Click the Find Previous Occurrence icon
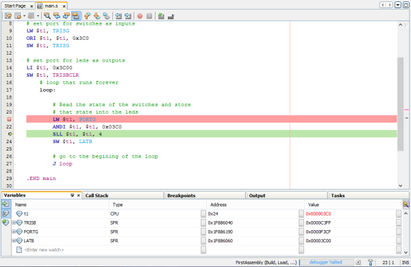This screenshot has height=267, width=411. point(57,16)
